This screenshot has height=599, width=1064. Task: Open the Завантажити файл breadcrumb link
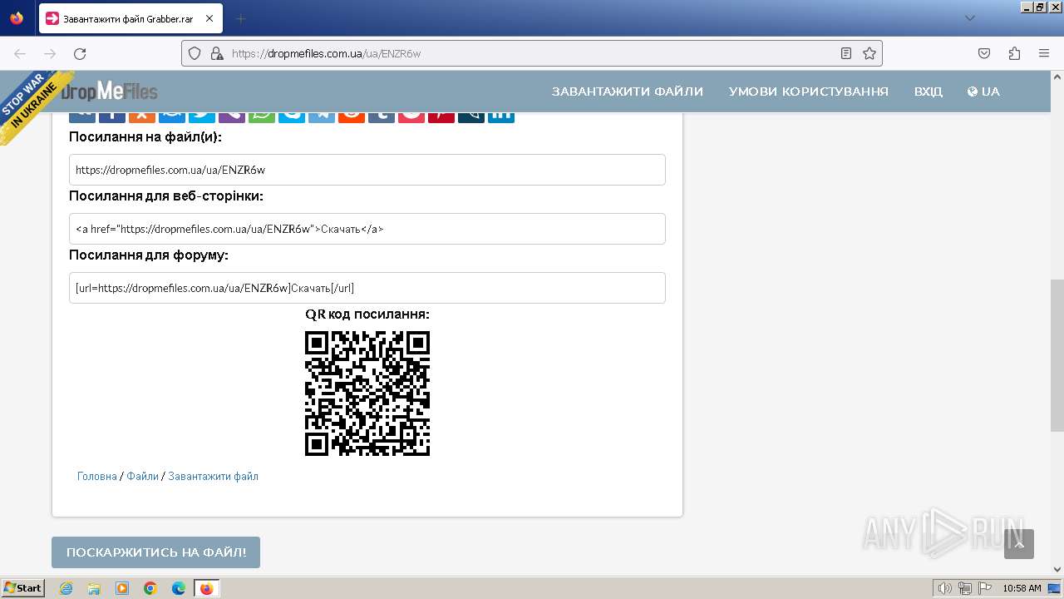point(214,477)
